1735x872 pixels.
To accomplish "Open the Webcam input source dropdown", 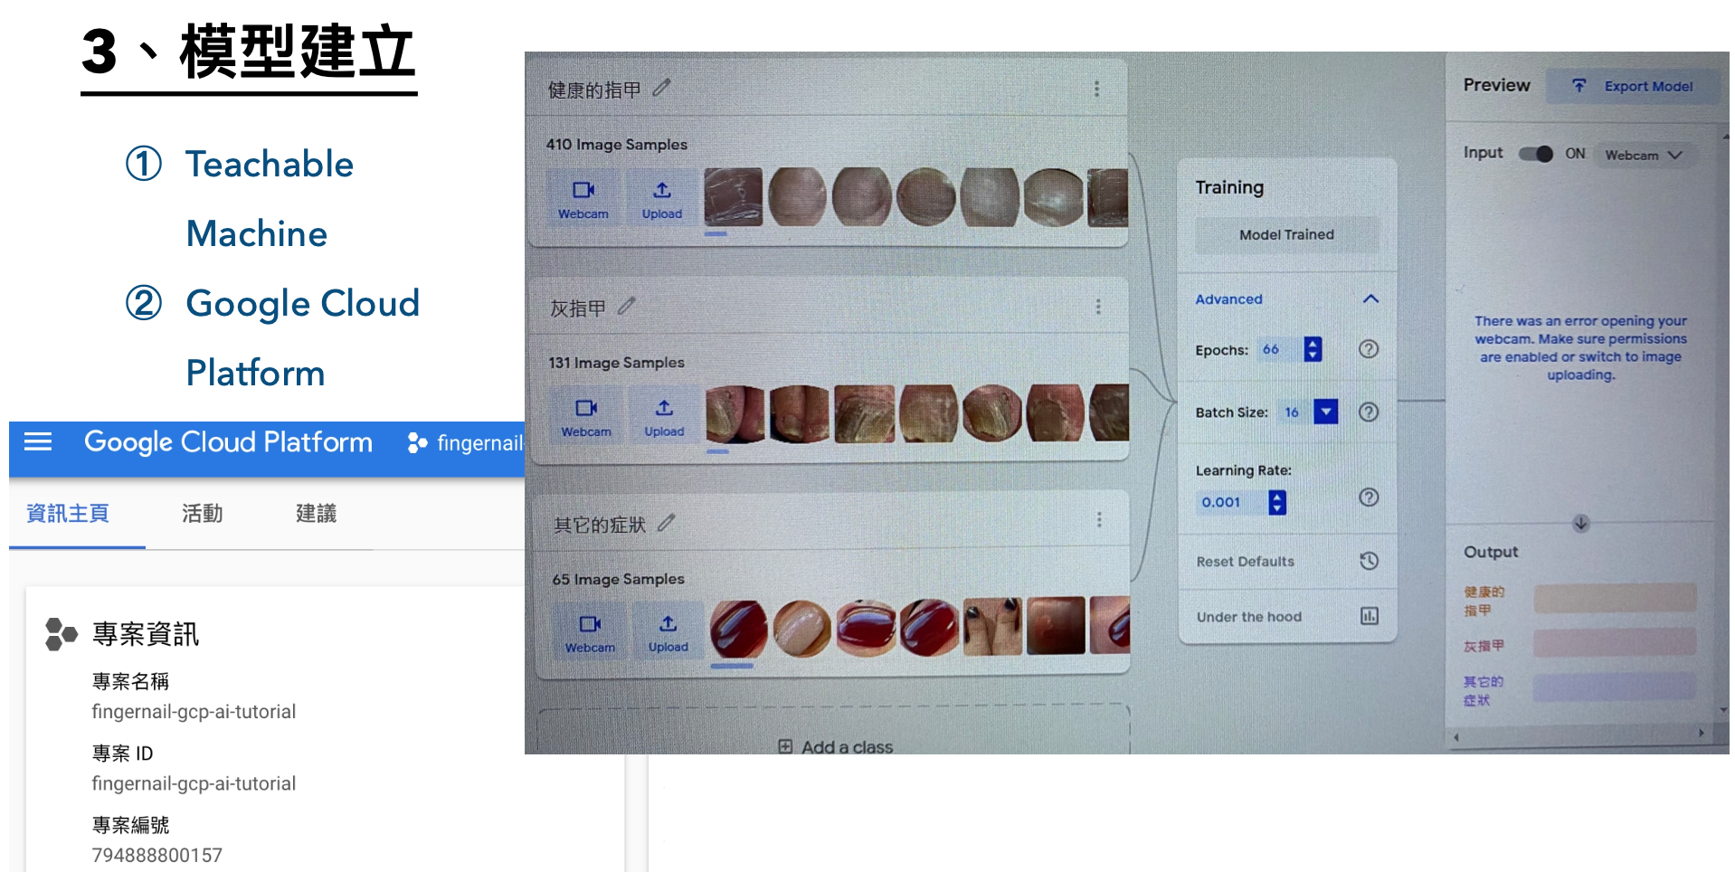I will (1644, 155).
